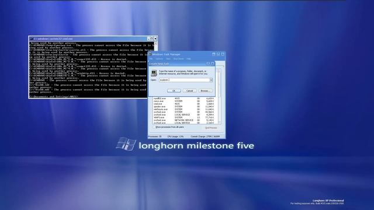This screenshot has height=210, width=374.
Task: Maximize the Windows Task Manager window
Action: coord(218,54)
